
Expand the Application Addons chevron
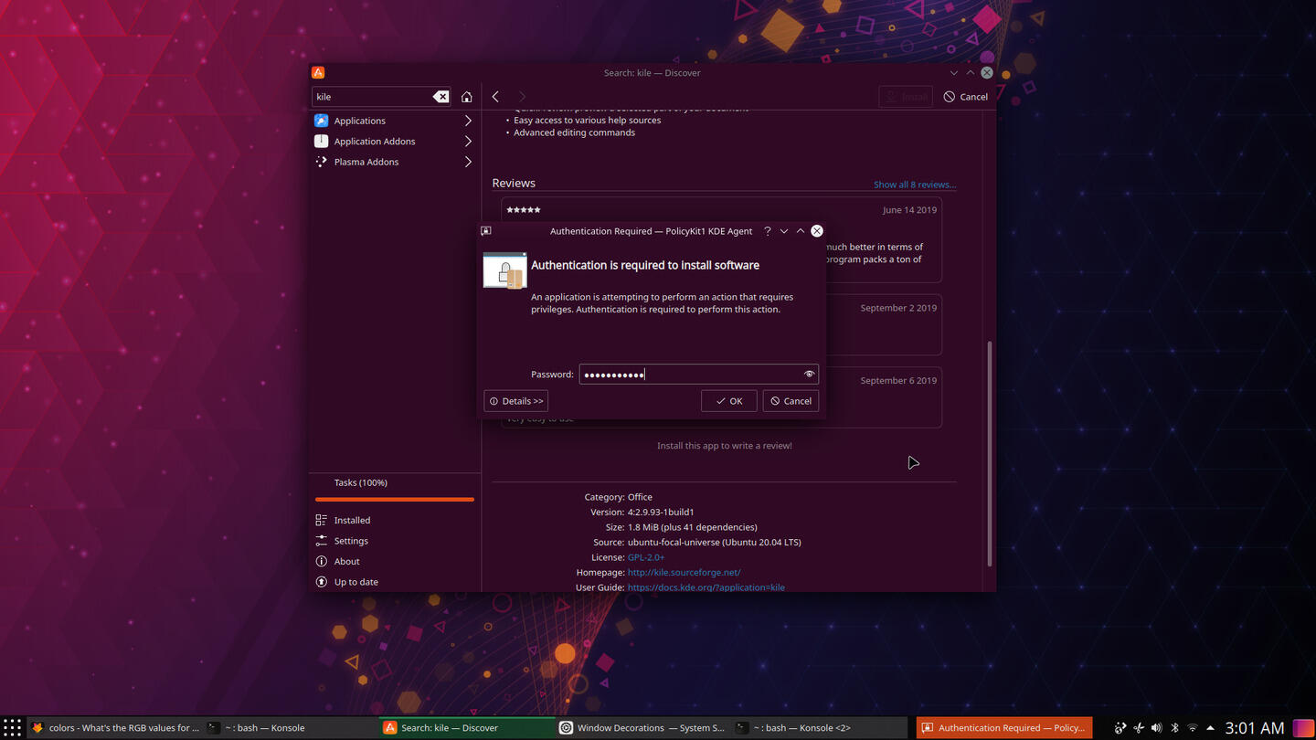coord(468,142)
